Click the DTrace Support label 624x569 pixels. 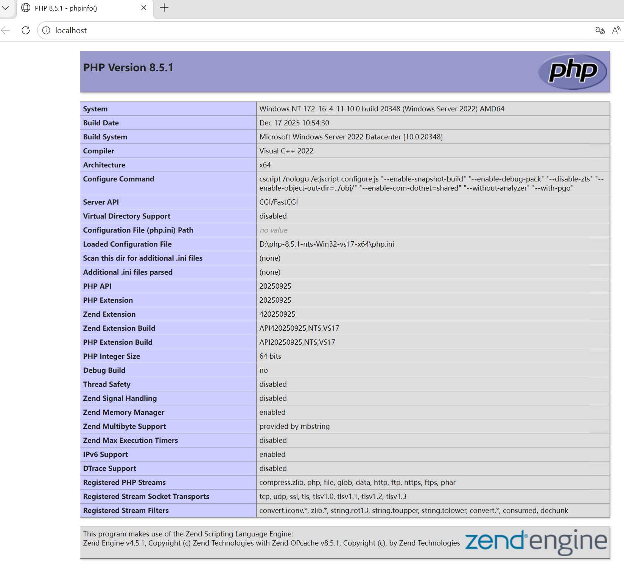pos(110,469)
